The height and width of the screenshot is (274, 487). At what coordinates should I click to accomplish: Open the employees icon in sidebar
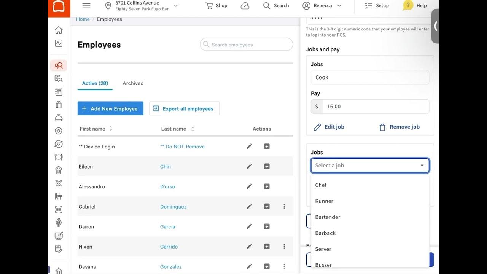(x=59, y=65)
